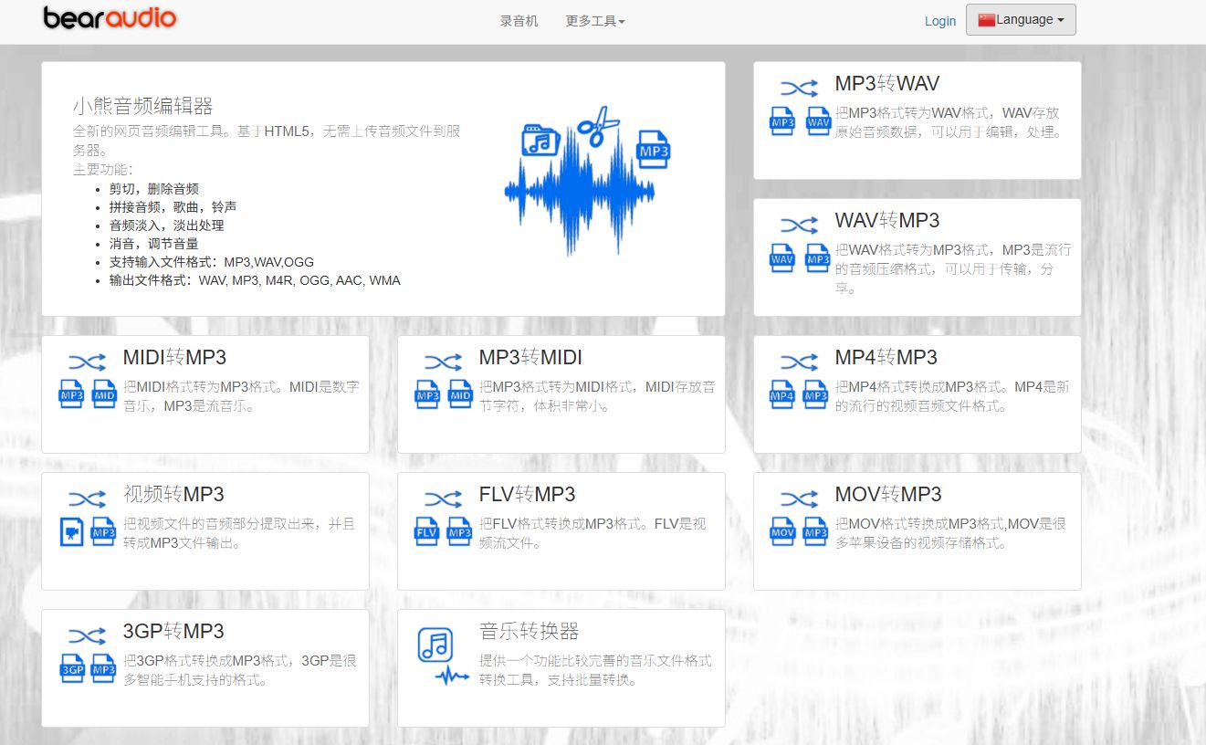Image resolution: width=1206 pixels, height=745 pixels.
Task: Click the MOV转MP3 description text
Action: (x=950, y=533)
